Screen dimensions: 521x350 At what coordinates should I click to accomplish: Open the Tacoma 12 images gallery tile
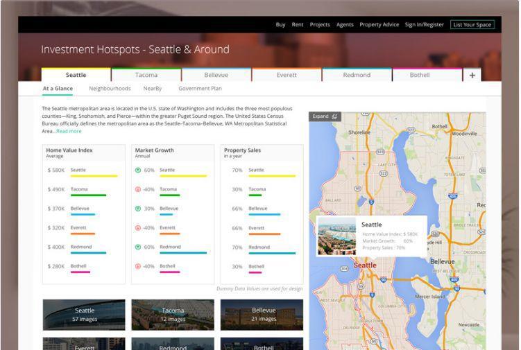point(173,315)
